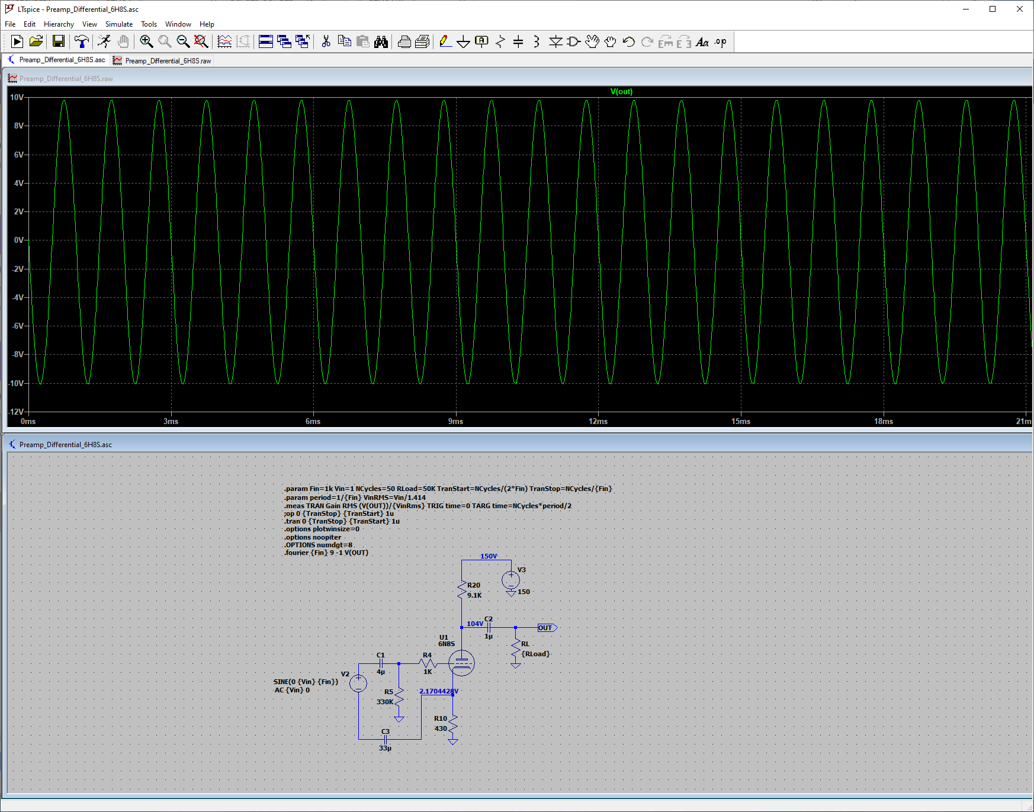The width and height of the screenshot is (1034, 812).
Task: Click the 2.1704428V cathode voltage label
Action: (439, 691)
